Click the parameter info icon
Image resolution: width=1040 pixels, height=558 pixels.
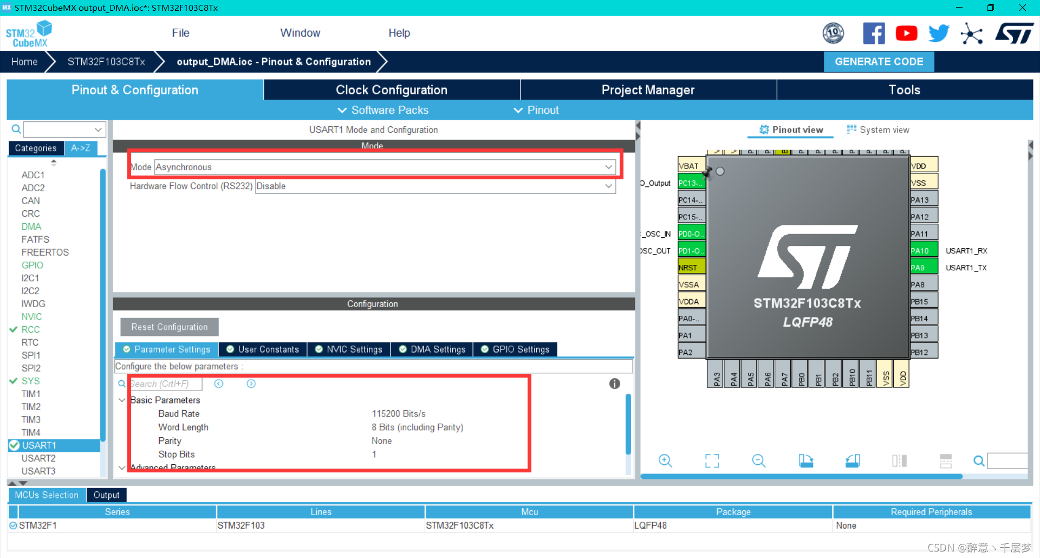click(614, 384)
